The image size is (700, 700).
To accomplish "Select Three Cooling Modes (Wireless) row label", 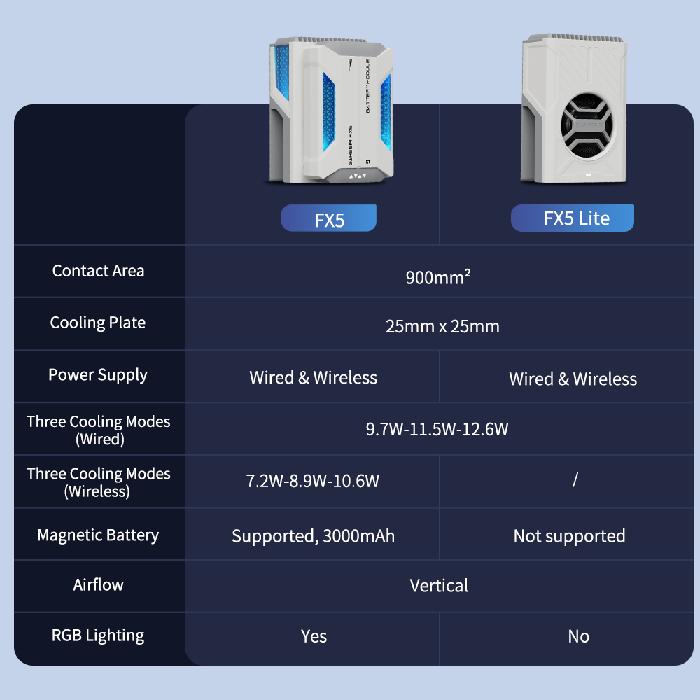I will coord(99,482).
